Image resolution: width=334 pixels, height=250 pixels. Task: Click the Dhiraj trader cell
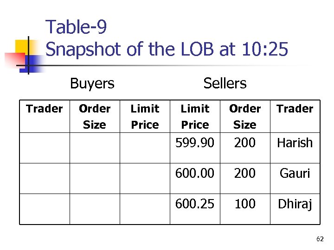tap(295, 204)
